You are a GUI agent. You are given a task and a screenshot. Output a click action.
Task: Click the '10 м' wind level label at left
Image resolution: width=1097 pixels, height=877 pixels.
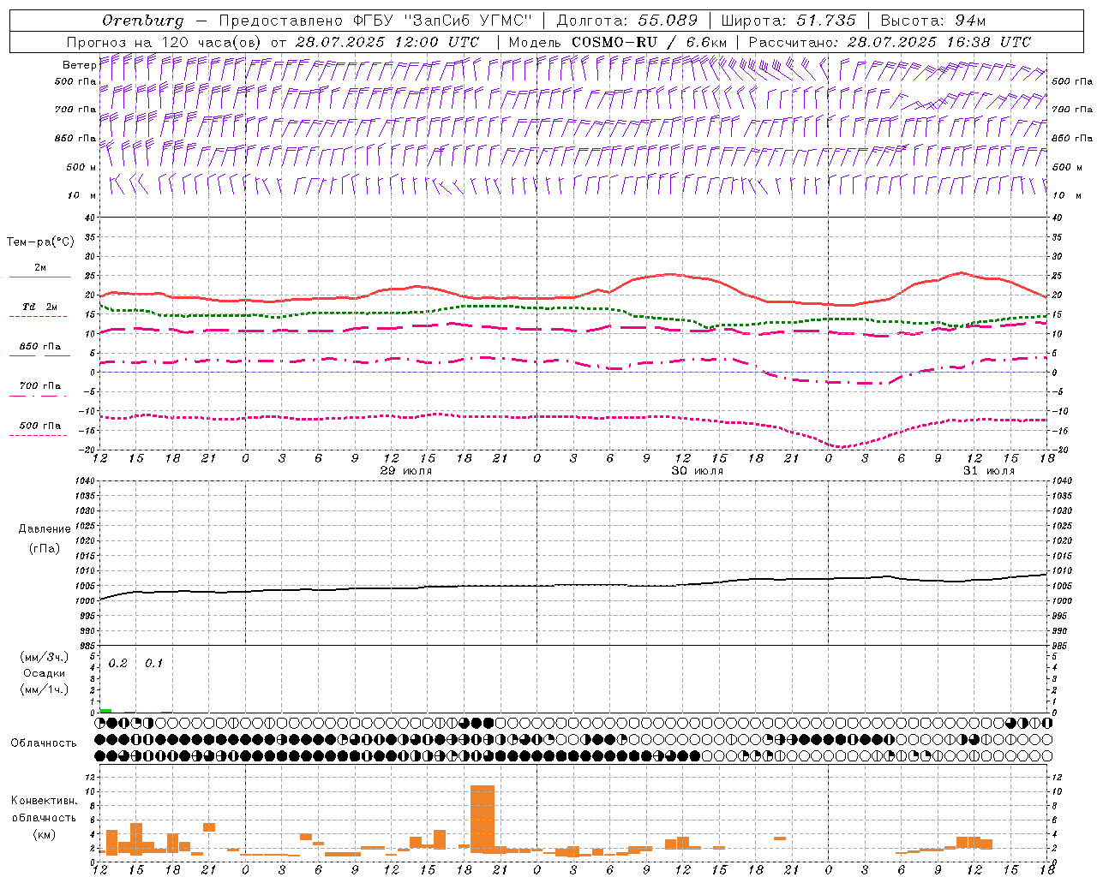[81, 196]
